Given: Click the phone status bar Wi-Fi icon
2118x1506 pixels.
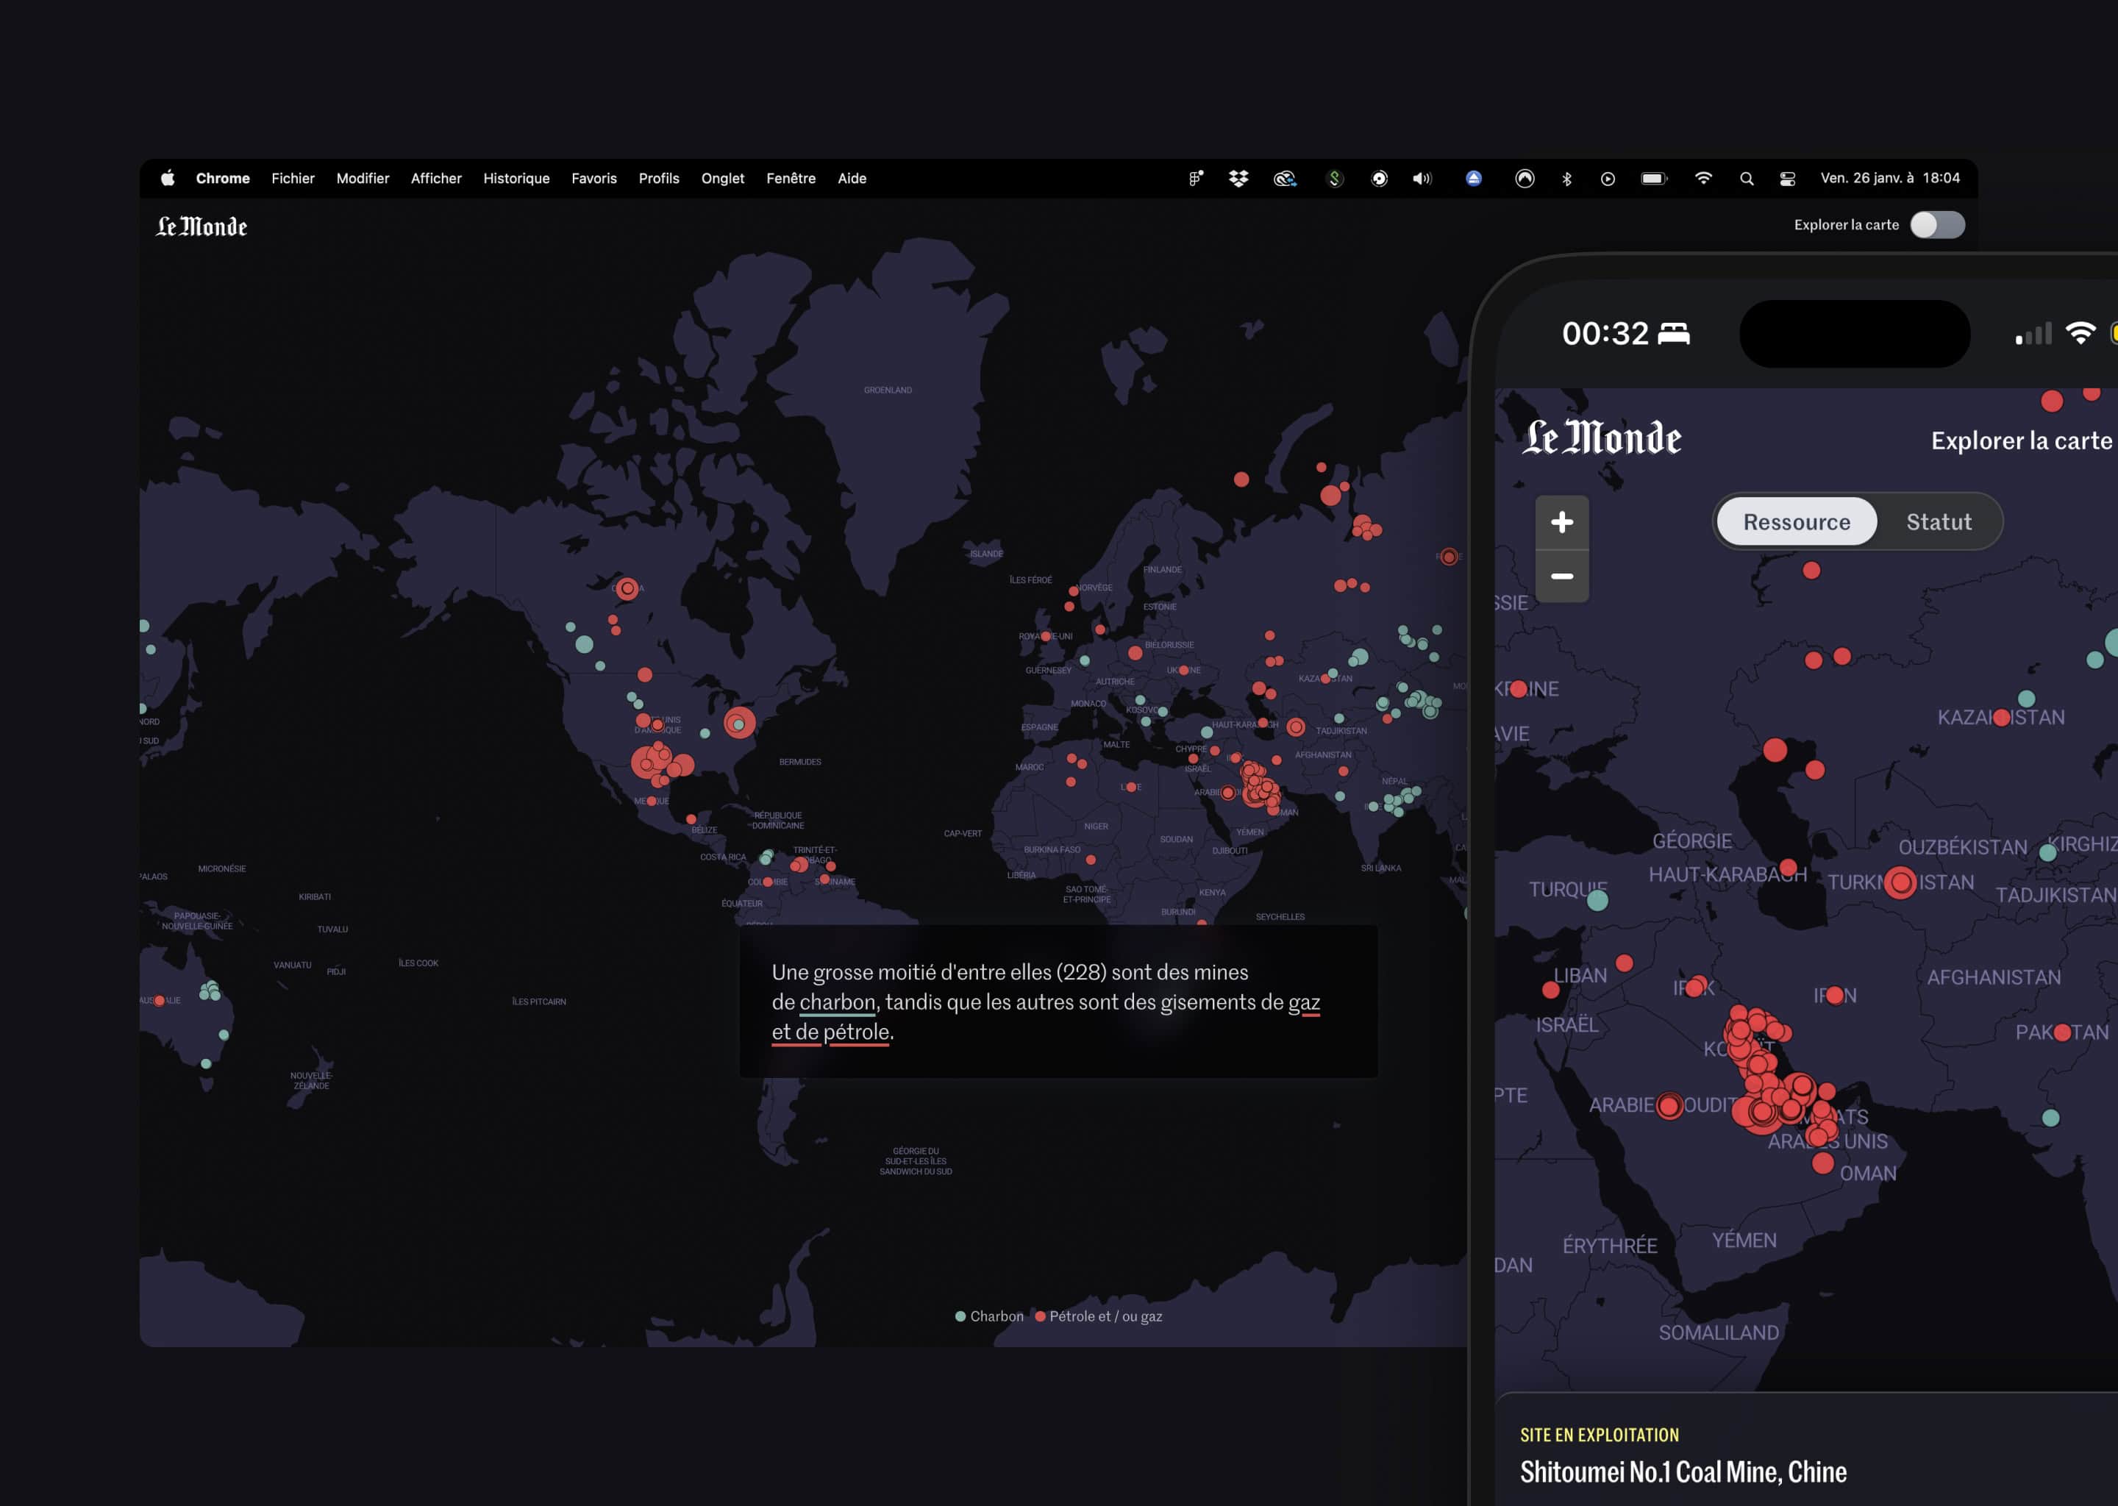Looking at the screenshot, I should click(x=2081, y=333).
